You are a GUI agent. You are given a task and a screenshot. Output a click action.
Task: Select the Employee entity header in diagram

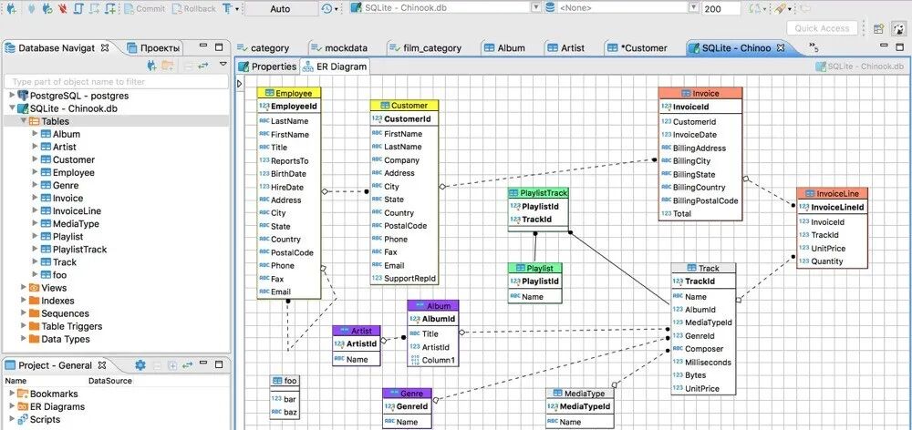288,93
